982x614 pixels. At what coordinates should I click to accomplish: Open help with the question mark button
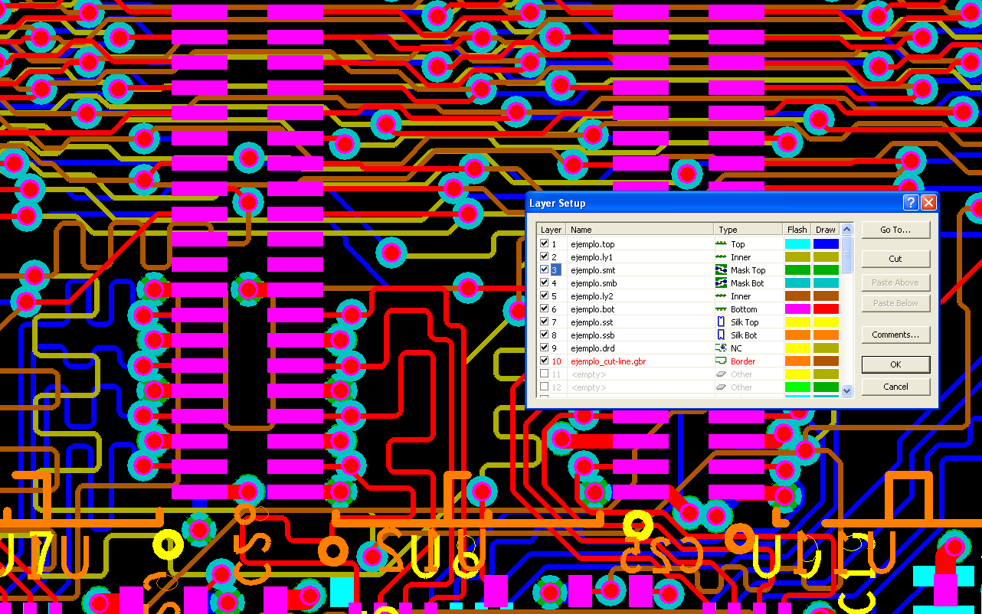tap(910, 203)
